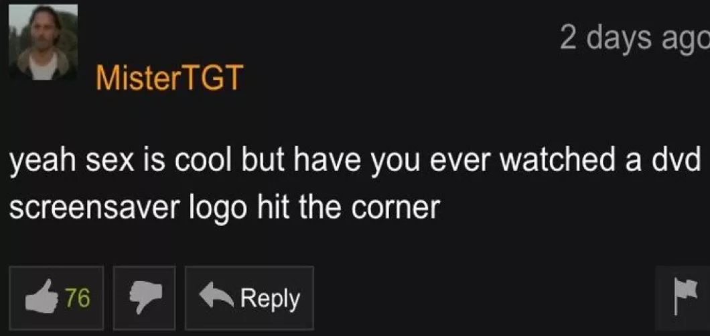Dislike the comment with thumbs-down icon

click(144, 298)
